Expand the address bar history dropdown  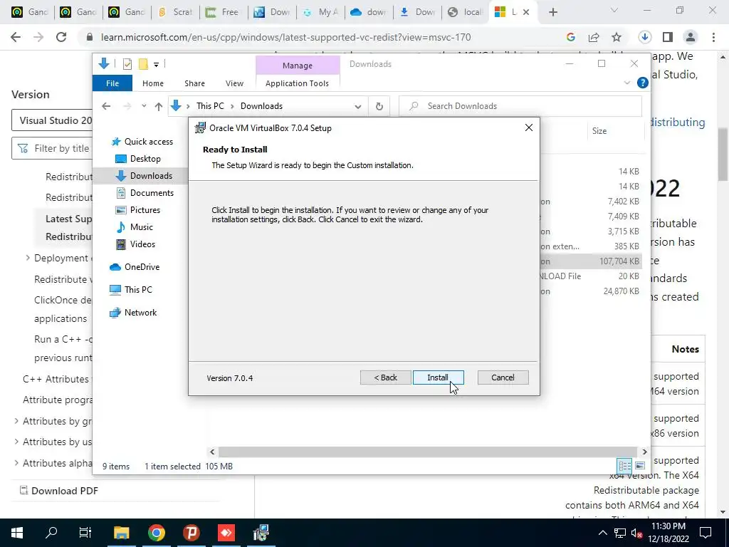click(357, 107)
